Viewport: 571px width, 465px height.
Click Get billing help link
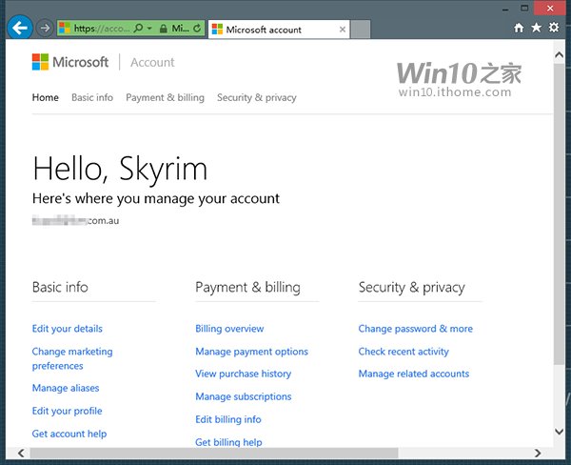point(228,442)
